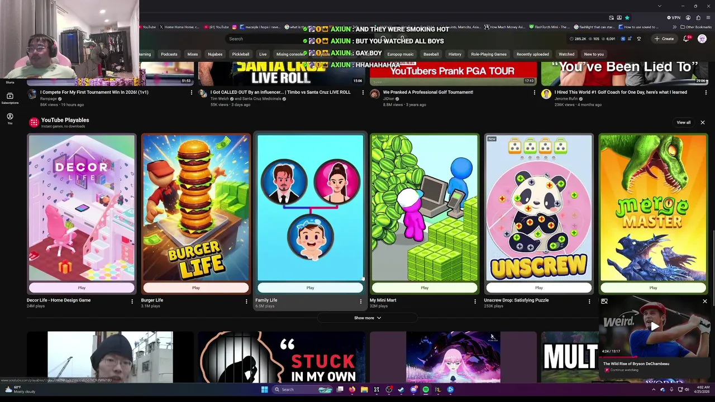Expand miniplayer to full watch page
715x402 pixels.
(604, 301)
